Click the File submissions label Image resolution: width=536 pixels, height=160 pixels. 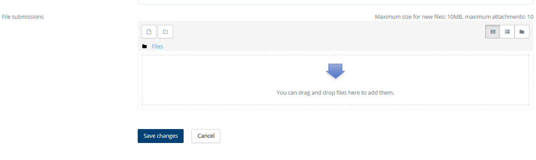[x=23, y=17]
